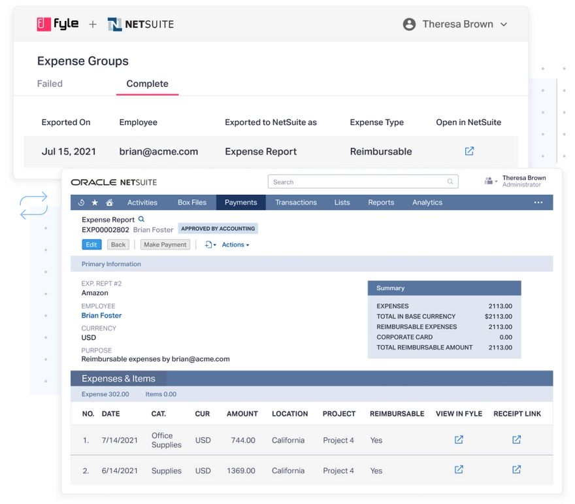Click Theresa Brown's avatar icon

410,24
